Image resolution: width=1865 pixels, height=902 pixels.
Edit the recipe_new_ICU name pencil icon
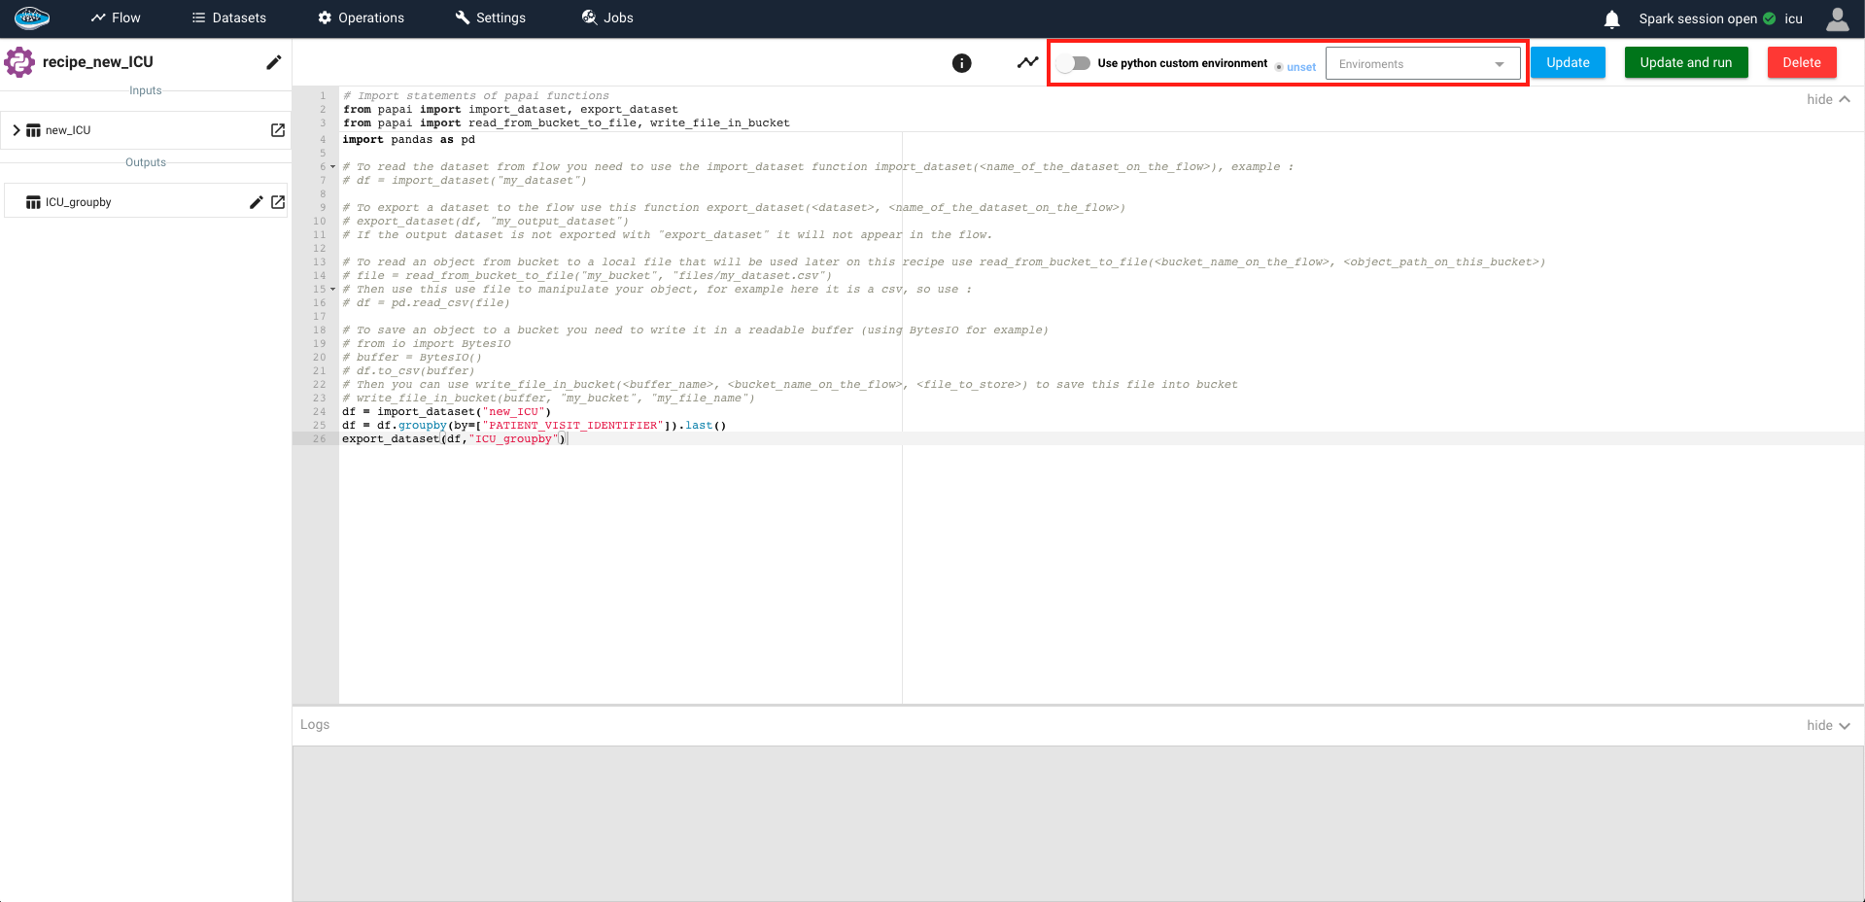pyautogui.click(x=274, y=62)
